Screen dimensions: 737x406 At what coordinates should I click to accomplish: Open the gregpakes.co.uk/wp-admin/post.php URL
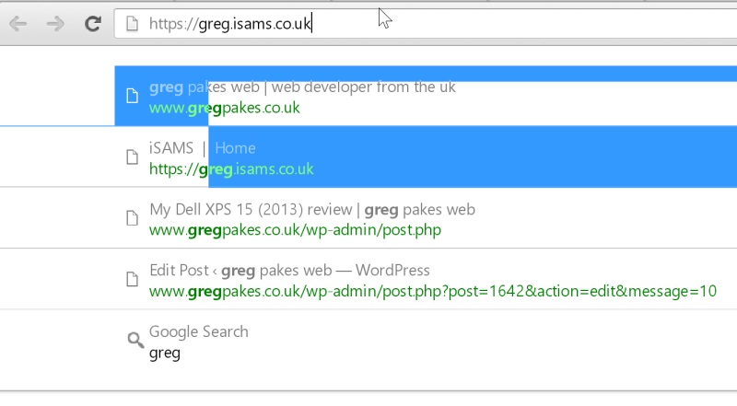295,230
